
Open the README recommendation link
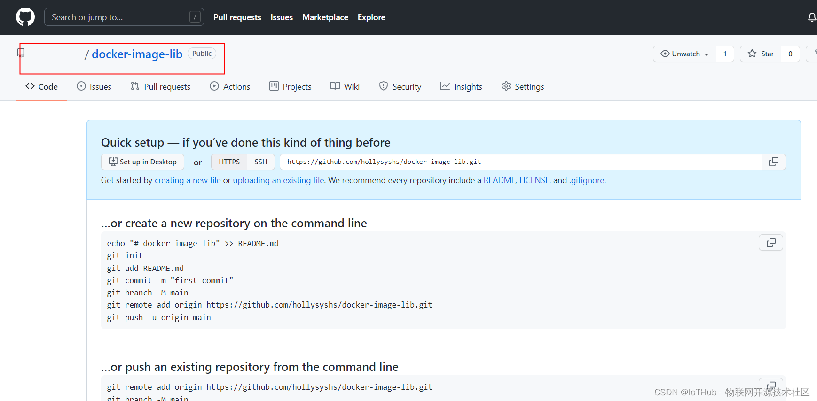[499, 180]
